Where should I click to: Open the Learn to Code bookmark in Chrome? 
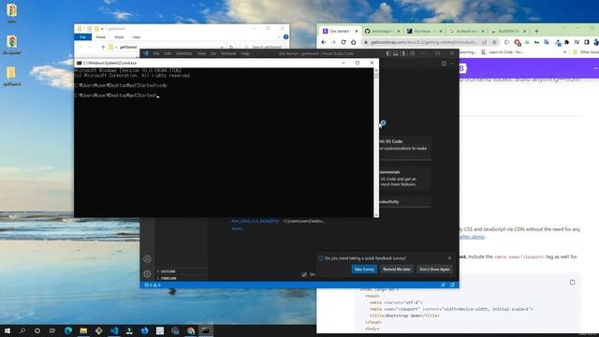click(502, 52)
